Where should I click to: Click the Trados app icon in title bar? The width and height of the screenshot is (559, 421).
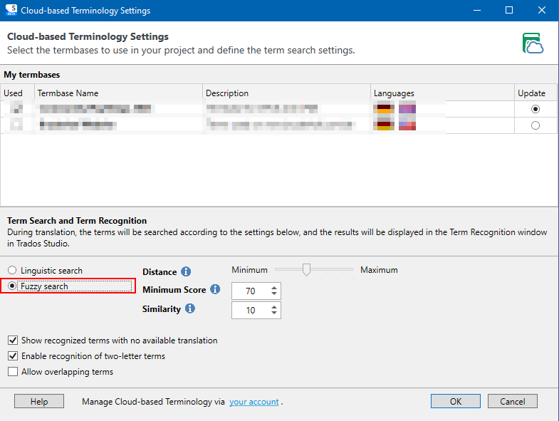click(x=11, y=11)
